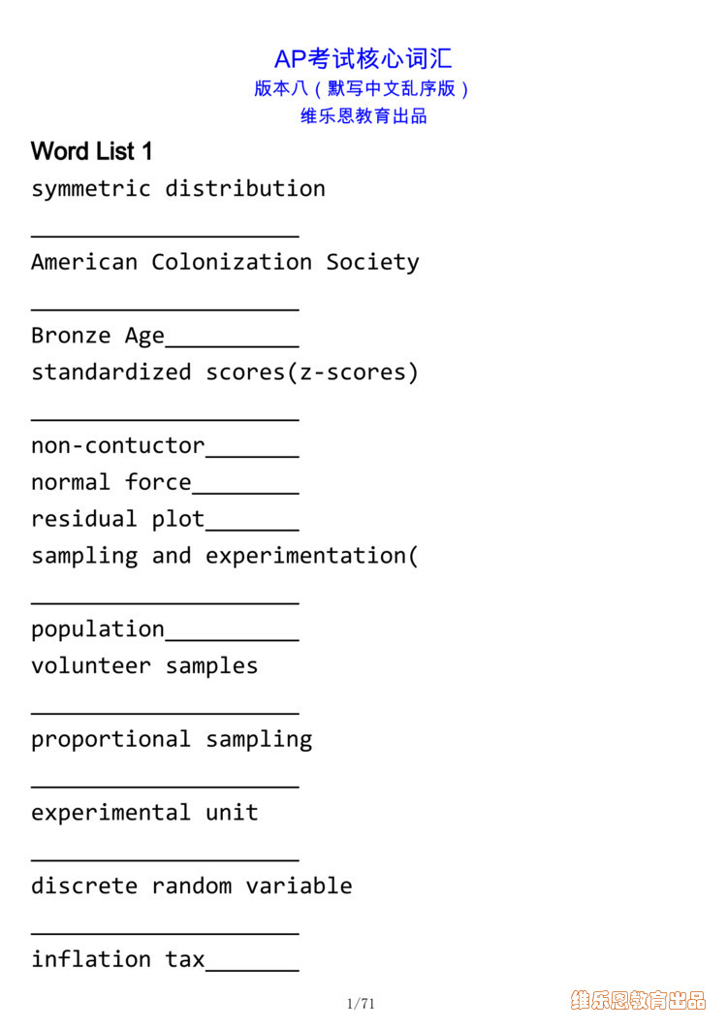This screenshot has width=727, height=1030.
Task: Click the AP考试核心词汇 title
Action: coord(363,59)
